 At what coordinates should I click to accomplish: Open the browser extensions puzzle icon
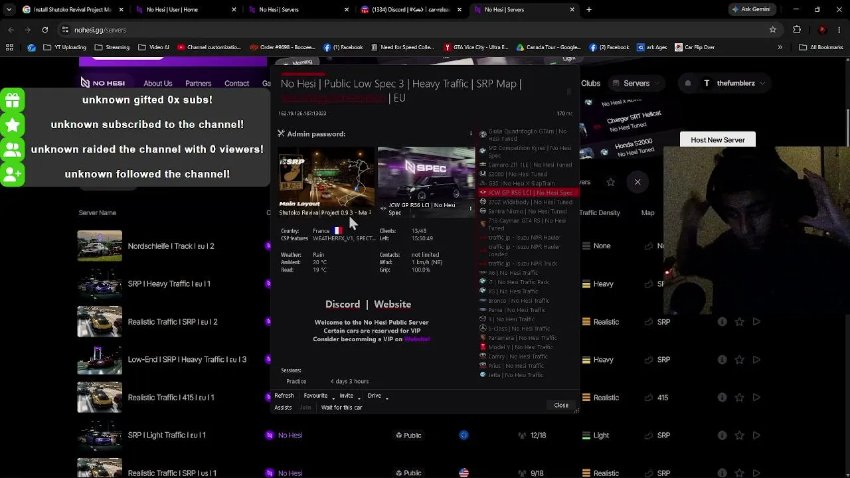click(797, 30)
